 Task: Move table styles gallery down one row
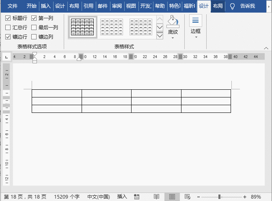click(x=160, y=27)
